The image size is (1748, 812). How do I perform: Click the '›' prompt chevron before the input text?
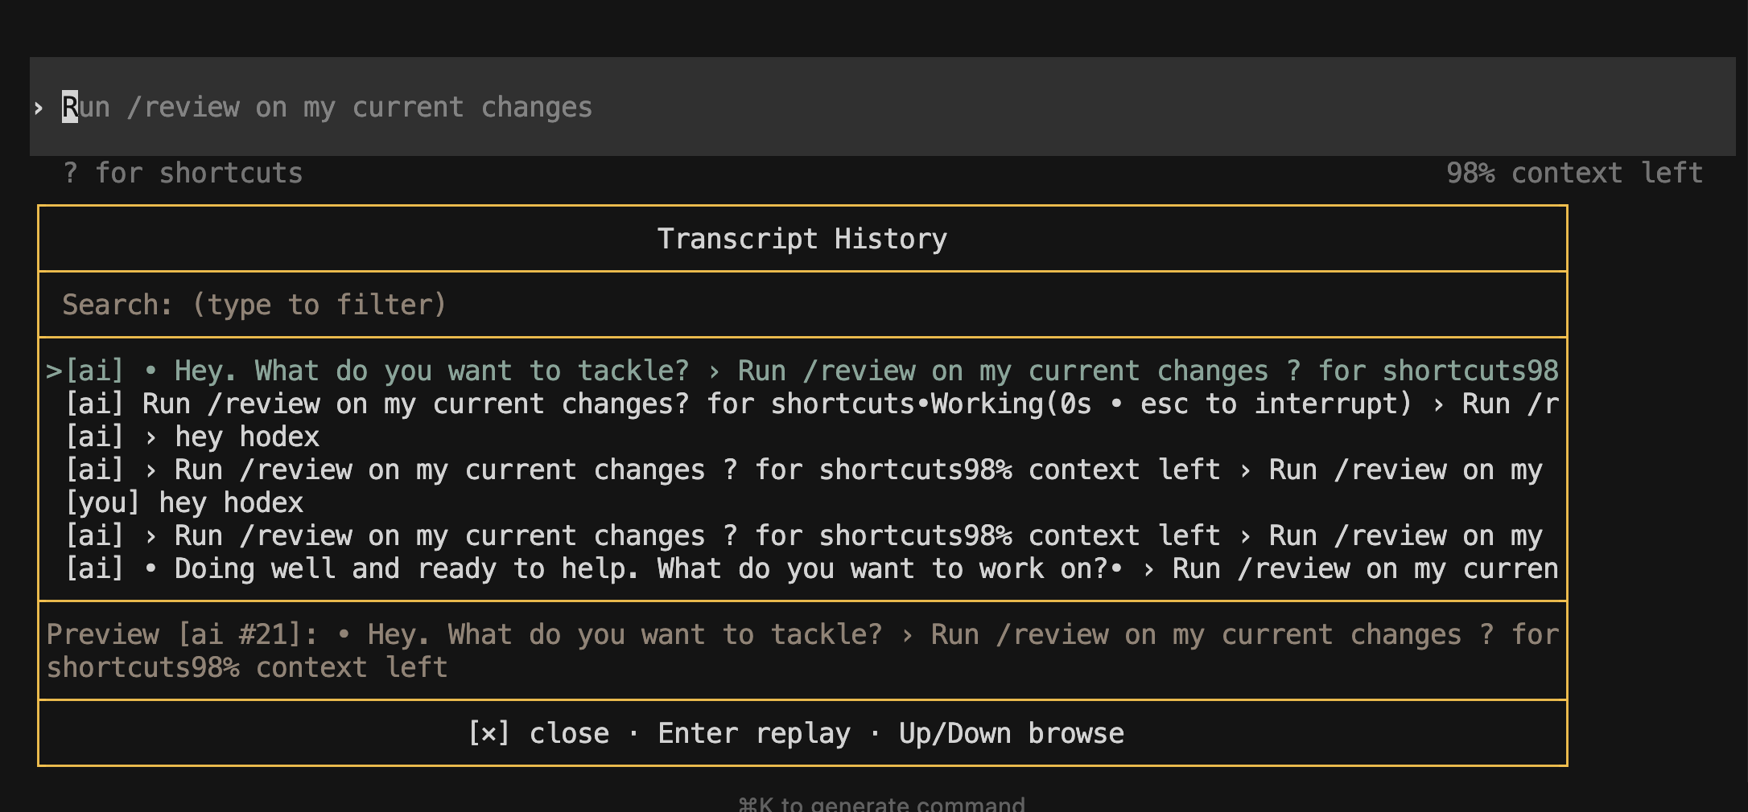click(38, 108)
